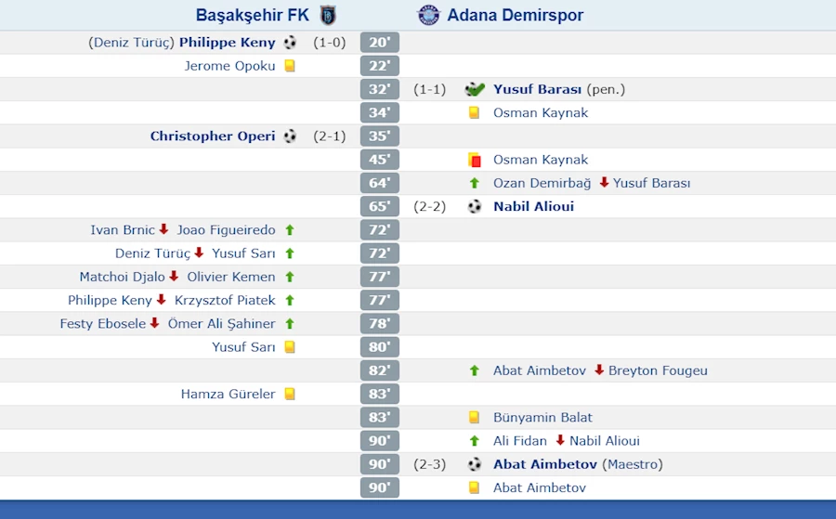
Task: Click the green arrow next to Krzysztof Piatek
Action: (290, 300)
